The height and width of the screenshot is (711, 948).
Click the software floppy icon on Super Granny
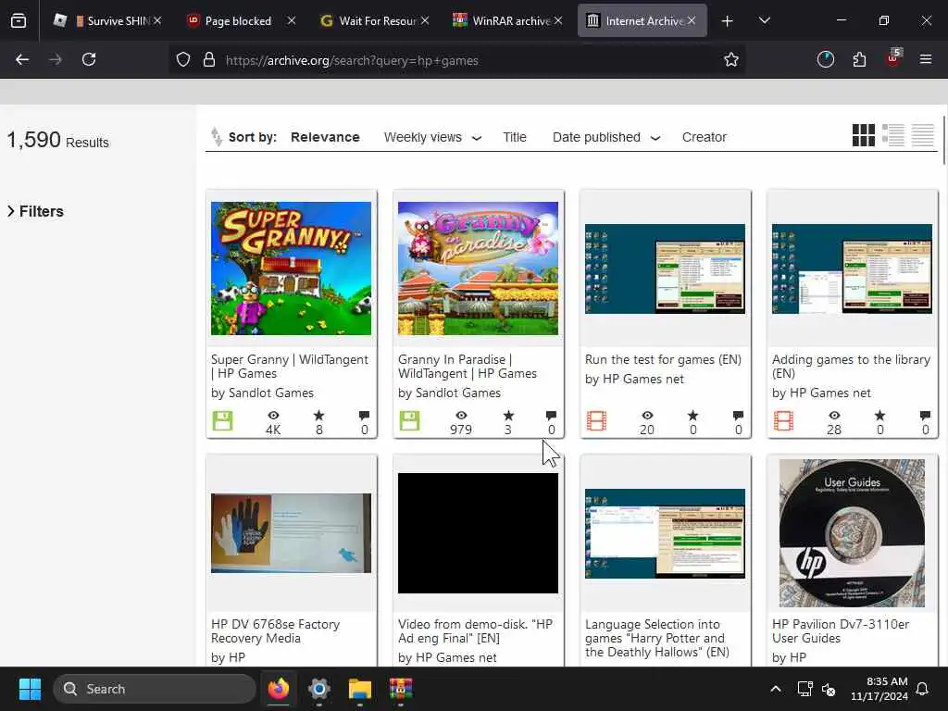222,421
